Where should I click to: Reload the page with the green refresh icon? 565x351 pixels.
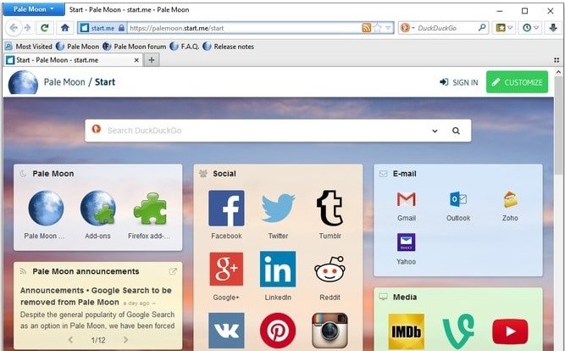pos(45,28)
